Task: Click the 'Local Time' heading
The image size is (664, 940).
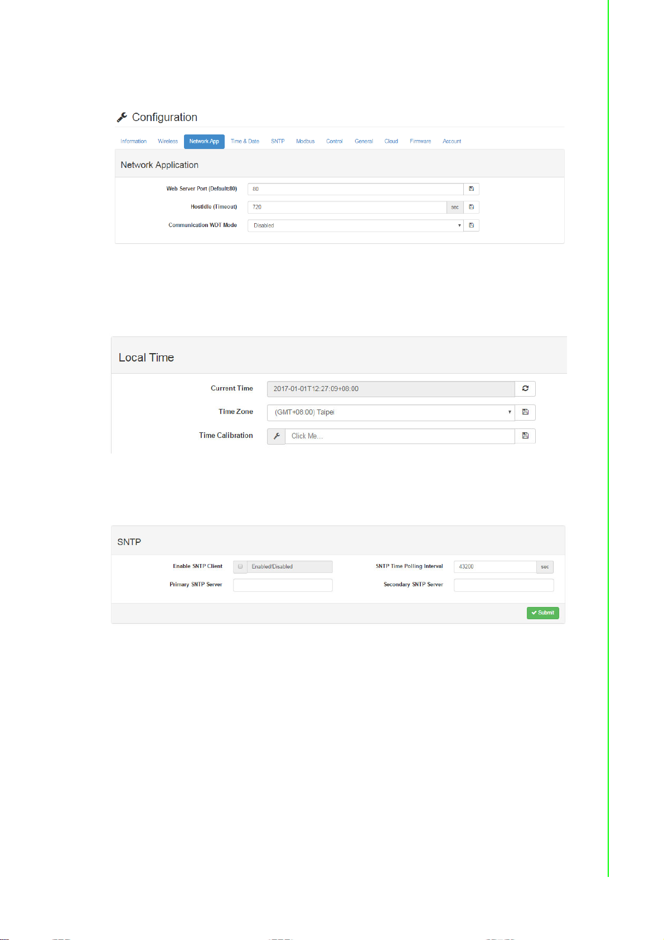Action: (146, 358)
